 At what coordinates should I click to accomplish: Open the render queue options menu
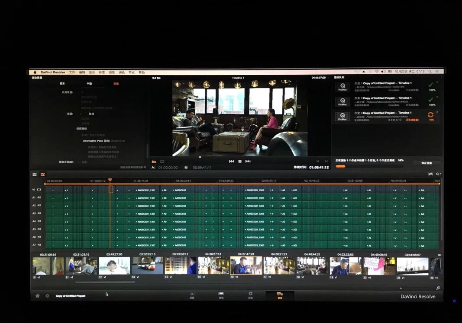(x=441, y=78)
